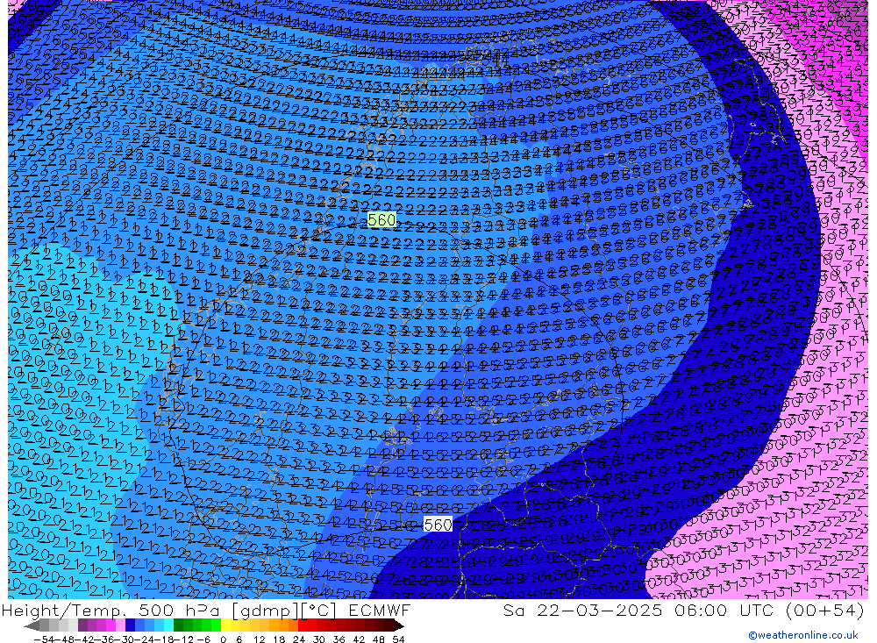
Task: Click the [gdmp] unit label in title
Action: 264,611
